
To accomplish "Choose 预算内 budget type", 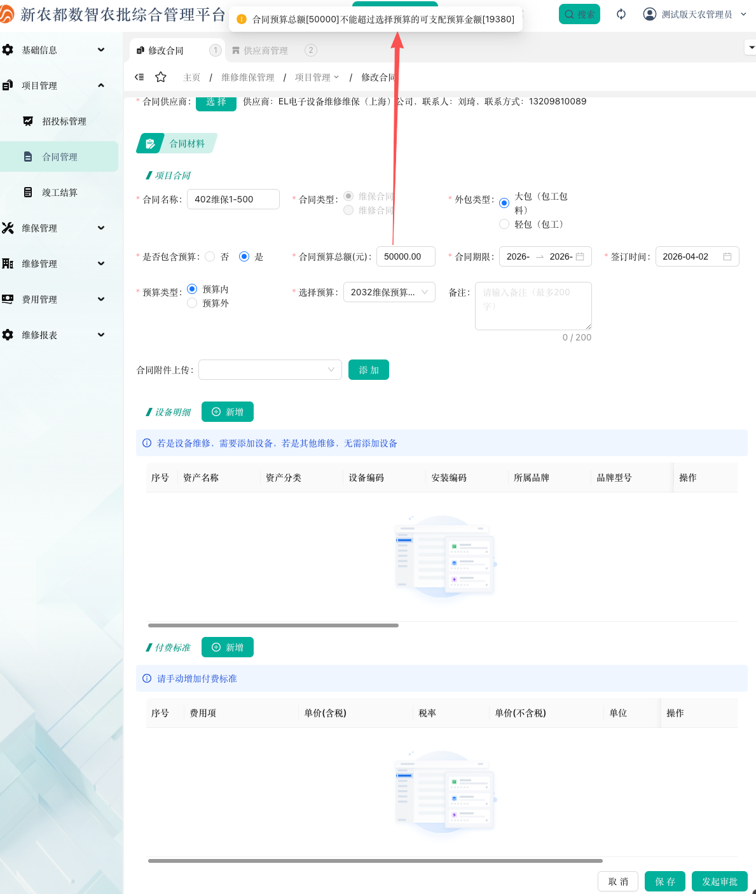I will coord(192,289).
